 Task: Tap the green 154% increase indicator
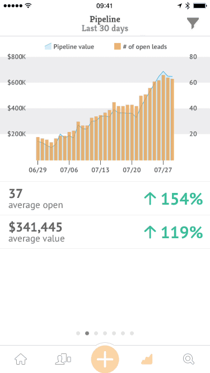click(x=174, y=199)
